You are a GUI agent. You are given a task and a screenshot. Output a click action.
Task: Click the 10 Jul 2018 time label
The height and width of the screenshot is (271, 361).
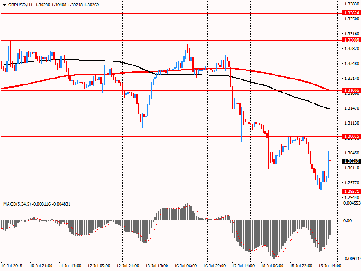[12, 266]
